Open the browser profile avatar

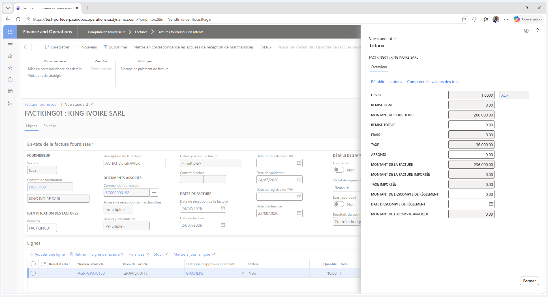496,19
